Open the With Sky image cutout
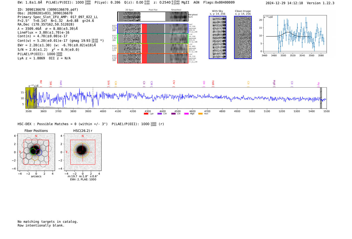 point(217,37)
